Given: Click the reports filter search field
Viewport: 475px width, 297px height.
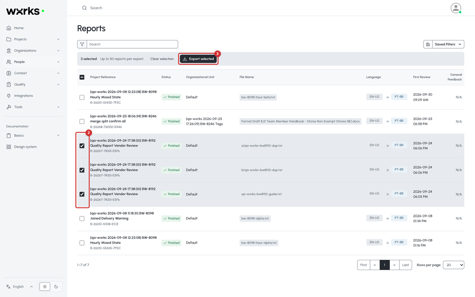Looking at the screenshot, I should (132, 44).
